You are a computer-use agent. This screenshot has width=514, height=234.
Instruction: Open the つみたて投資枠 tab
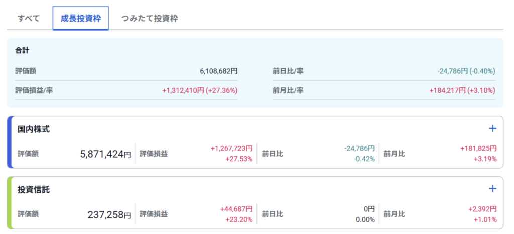(x=150, y=19)
